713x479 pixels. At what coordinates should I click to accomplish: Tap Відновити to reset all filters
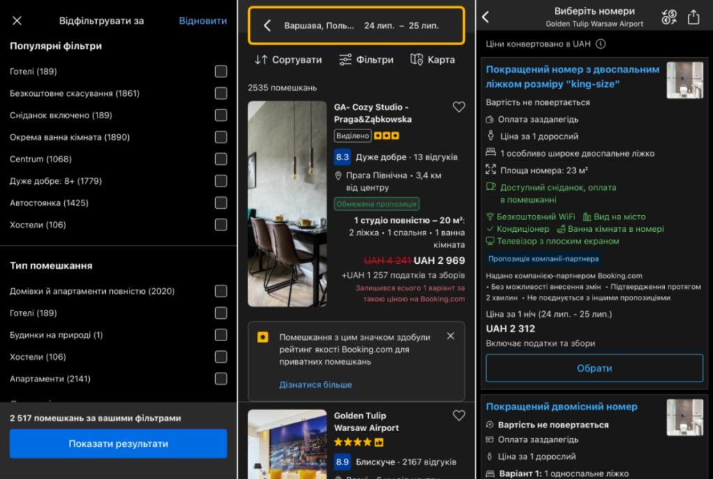coord(202,21)
